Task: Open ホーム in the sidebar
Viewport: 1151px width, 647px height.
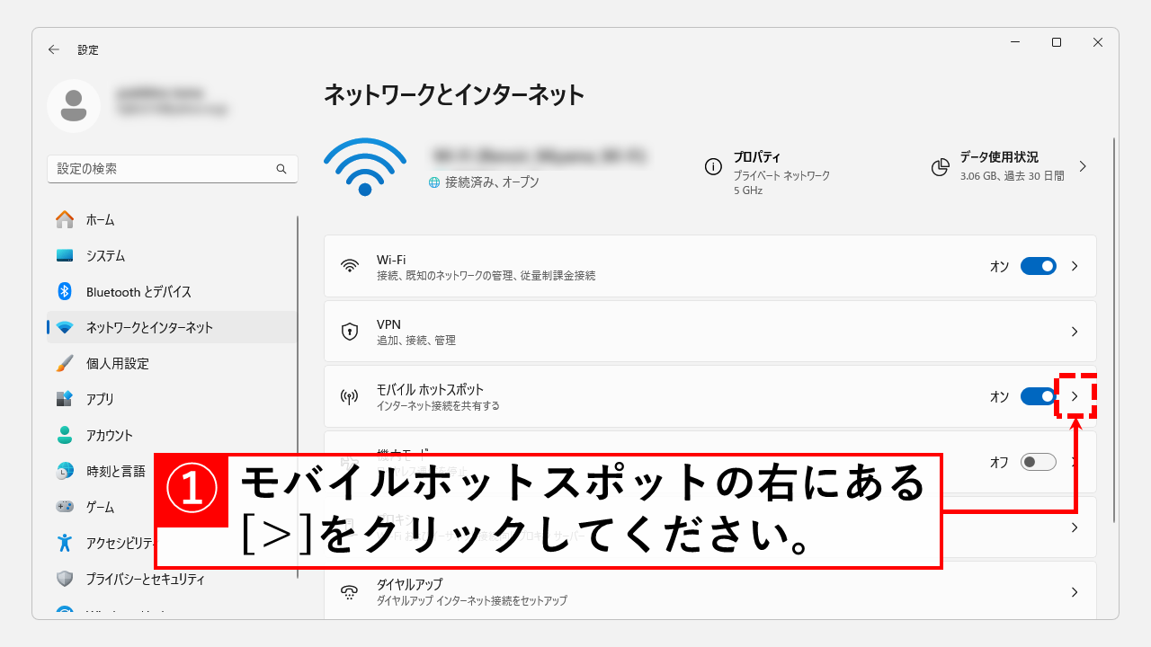Action: pos(172,219)
